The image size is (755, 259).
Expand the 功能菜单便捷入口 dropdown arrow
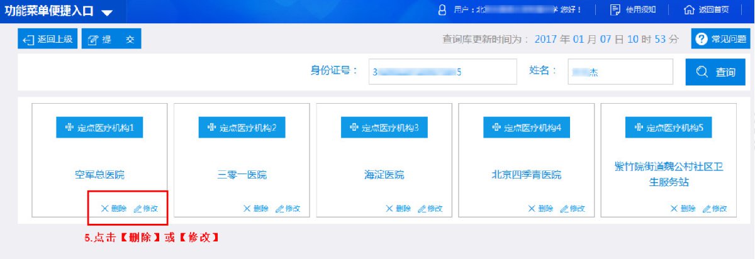(107, 13)
